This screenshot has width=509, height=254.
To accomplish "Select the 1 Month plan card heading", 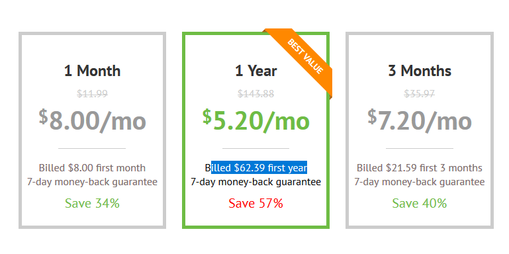I will pyautogui.click(x=92, y=71).
